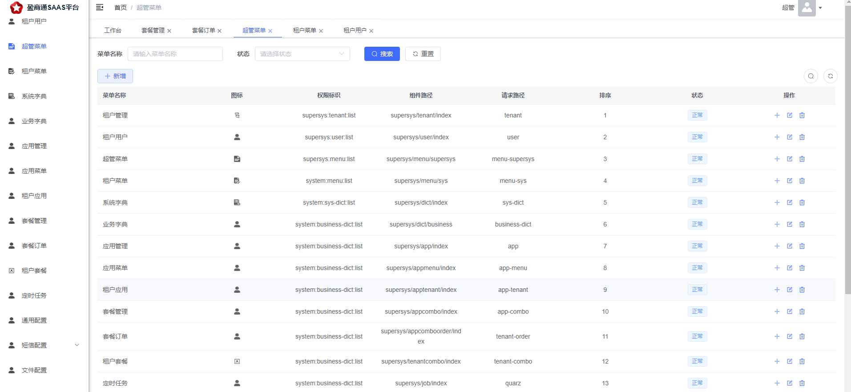Click the 新增 button
The image size is (851, 392).
tap(115, 76)
